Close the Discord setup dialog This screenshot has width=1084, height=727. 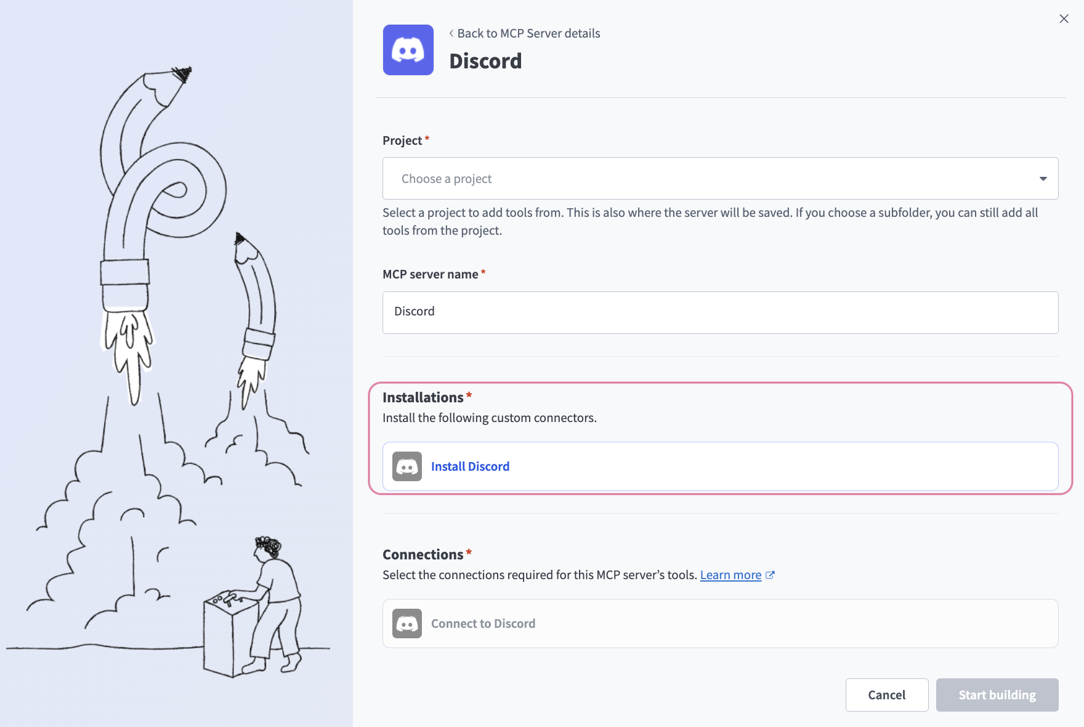1064,19
